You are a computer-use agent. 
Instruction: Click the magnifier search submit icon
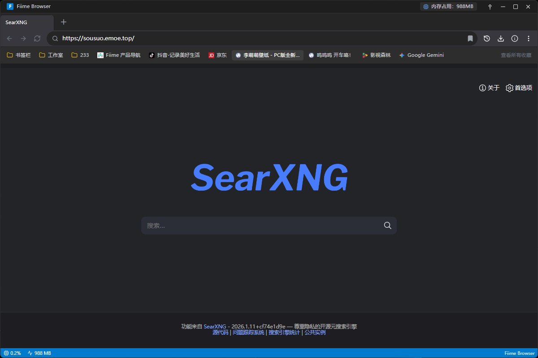387,226
